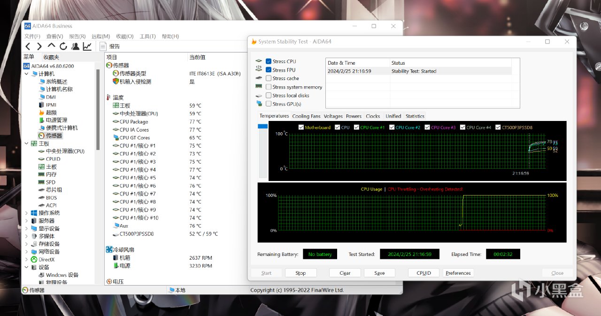Image resolution: width=601 pixels, height=316 pixels.
Task: Toggle Motherboard graph legend checkbox
Action: [301, 127]
